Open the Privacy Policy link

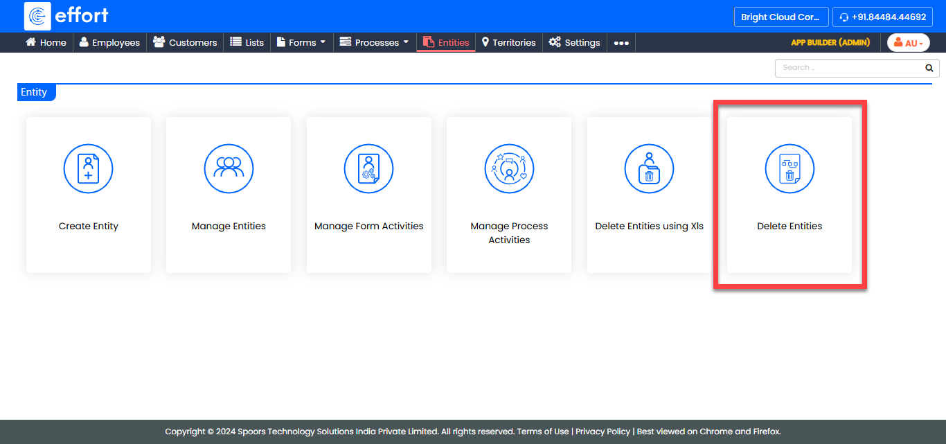(x=603, y=432)
